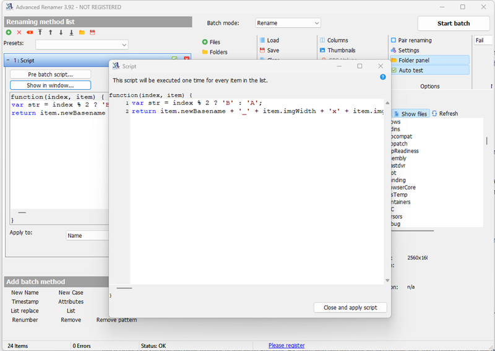Viewport: 495px width, 351px height.
Task: Open the blue help icon in Script dialog
Action: coord(382,77)
